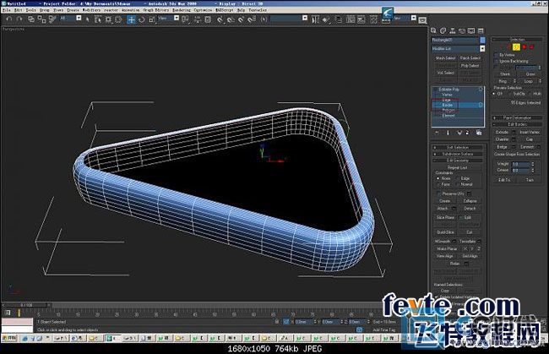Click the Extrude button
549x354 pixels.
[x=502, y=132]
